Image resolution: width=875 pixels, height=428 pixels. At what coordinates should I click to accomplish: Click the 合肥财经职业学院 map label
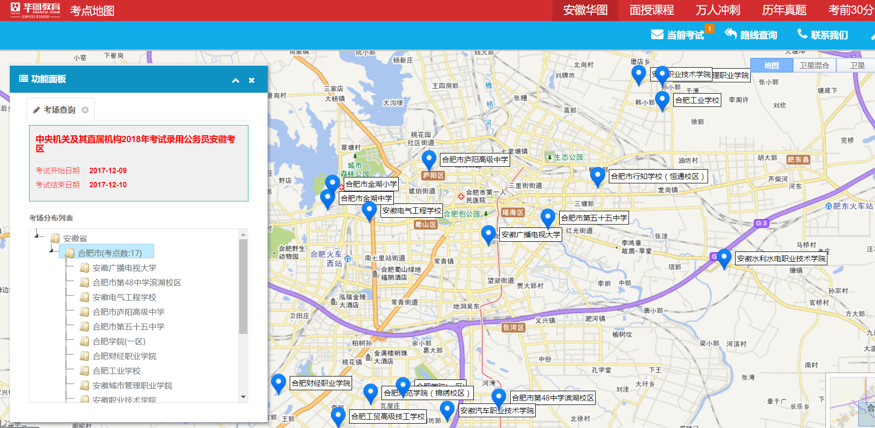pos(321,383)
